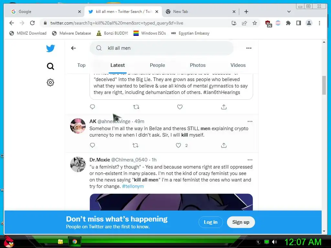Select the Videos search results tab
The height and width of the screenshot is (248, 331).
click(x=238, y=65)
